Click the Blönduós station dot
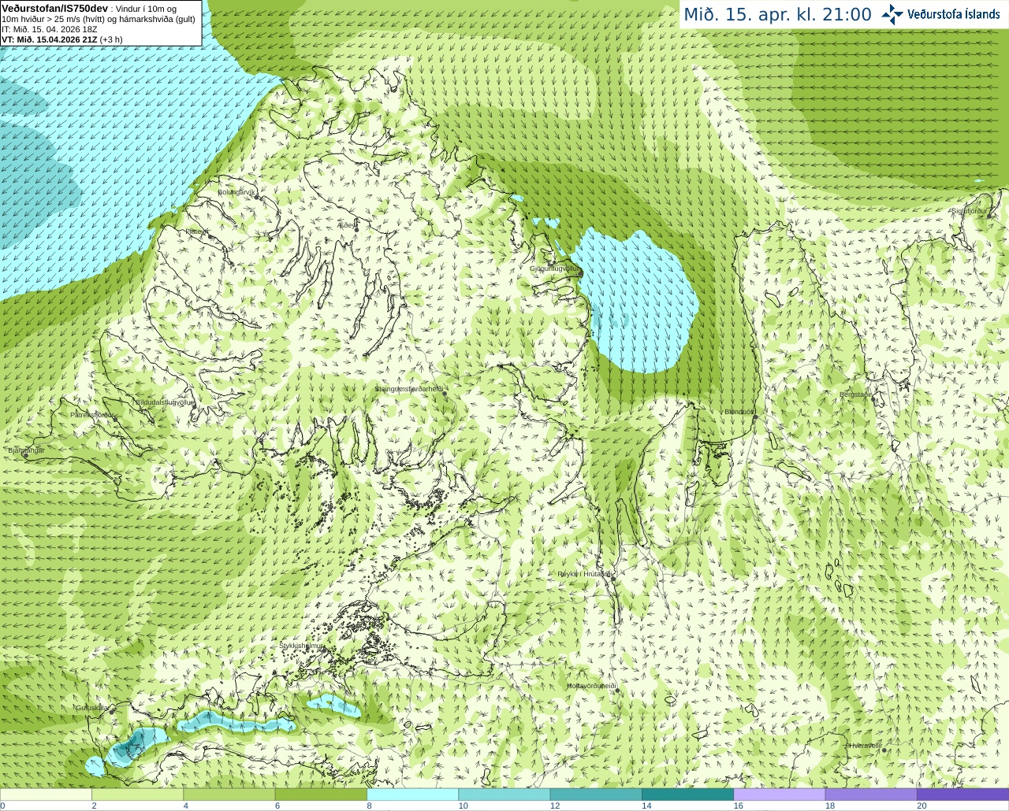 coord(755,417)
